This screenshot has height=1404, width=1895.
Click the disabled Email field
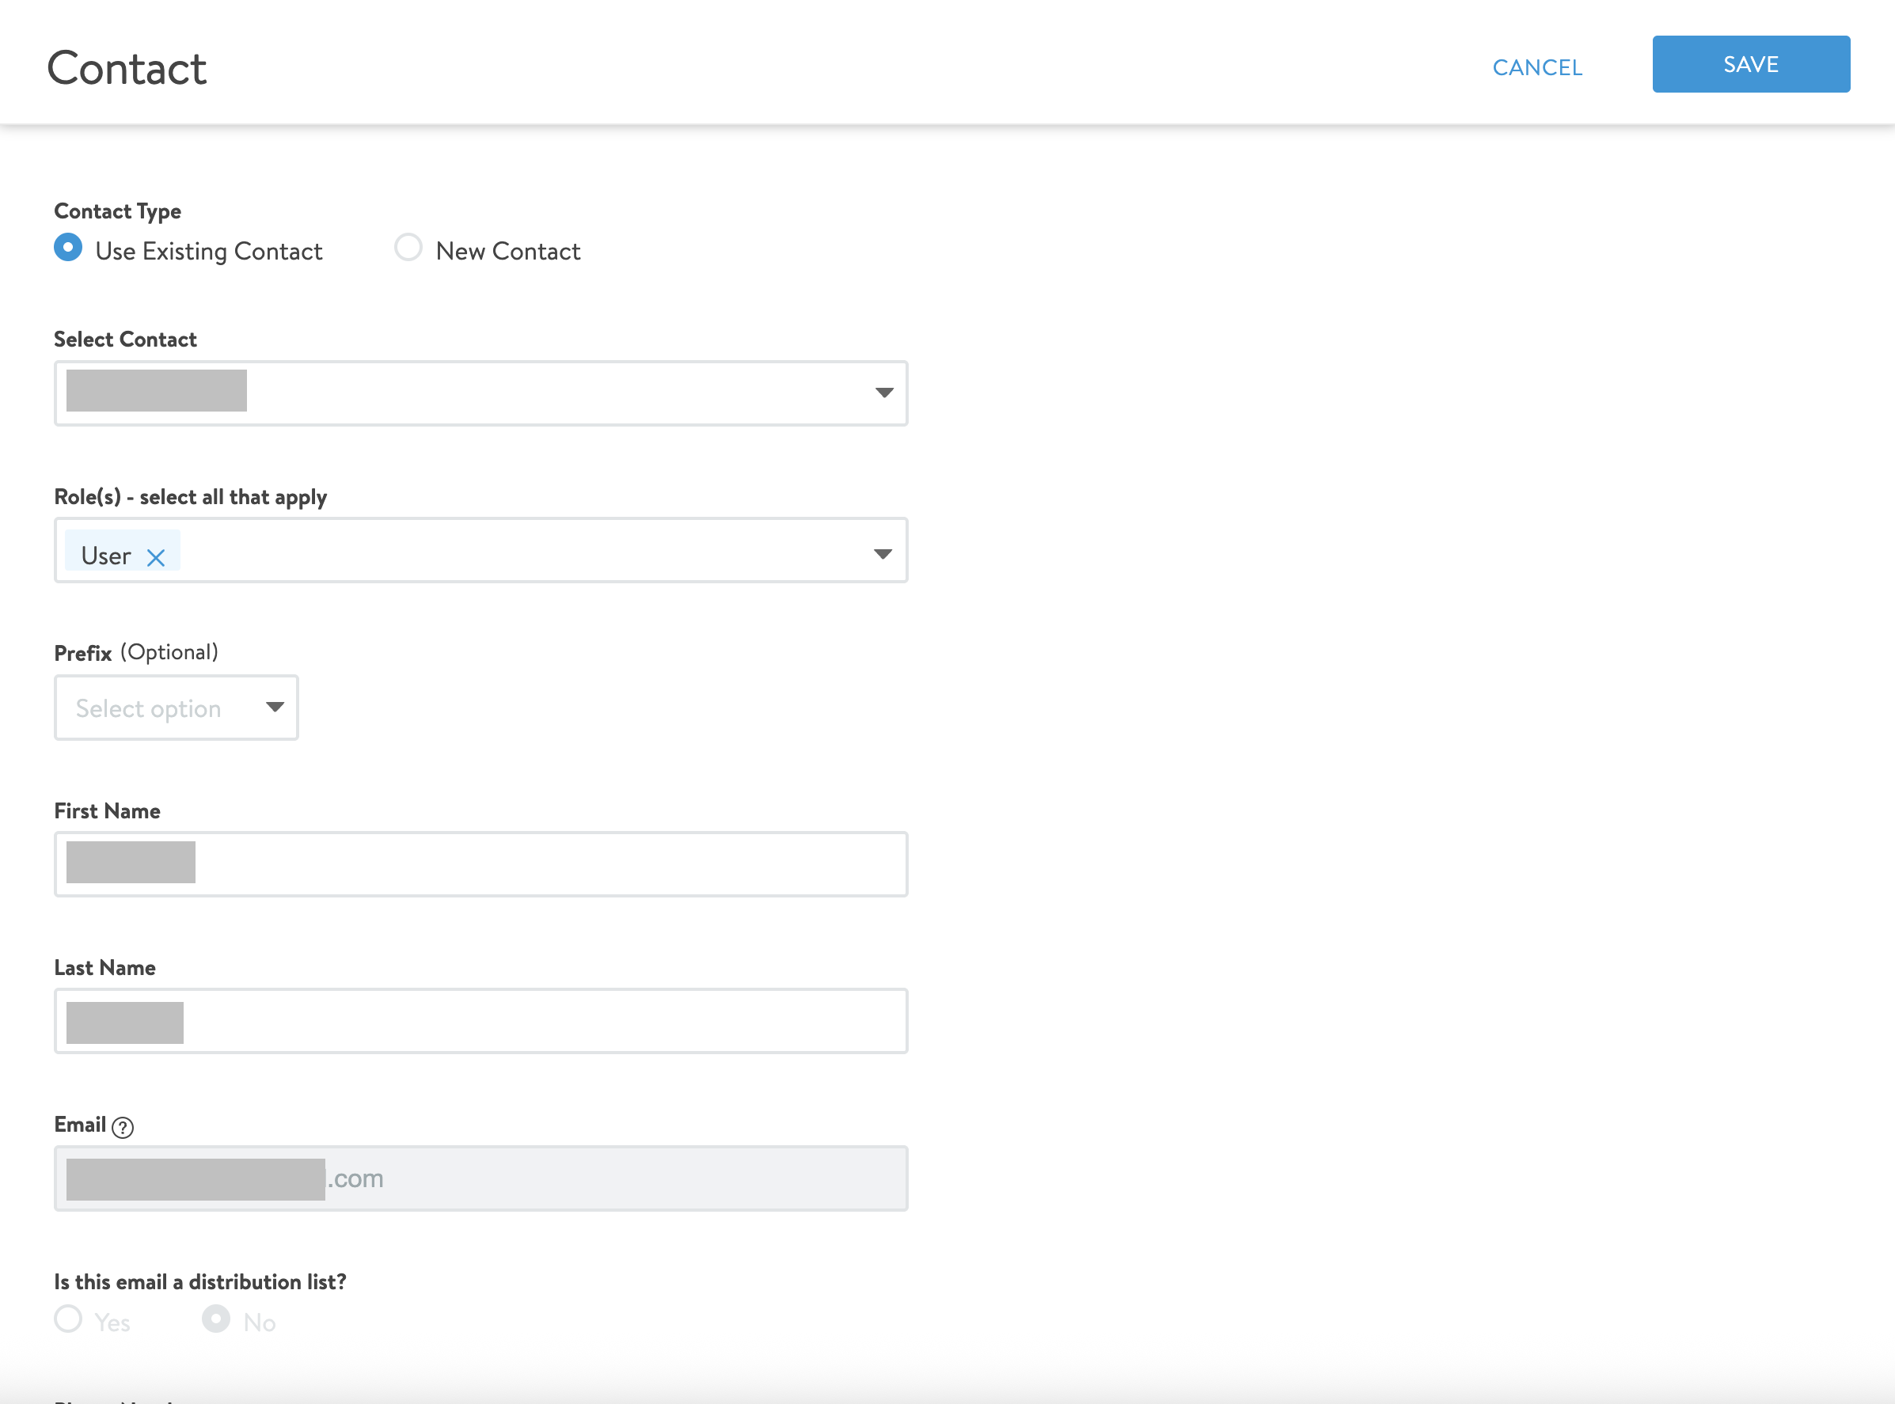(481, 1178)
